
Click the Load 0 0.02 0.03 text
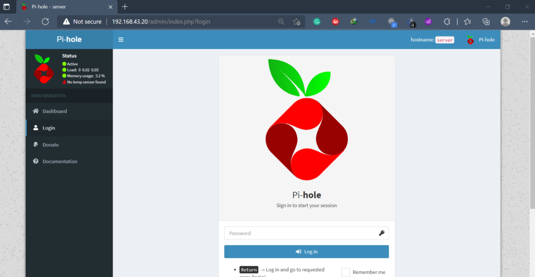click(83, 70)
